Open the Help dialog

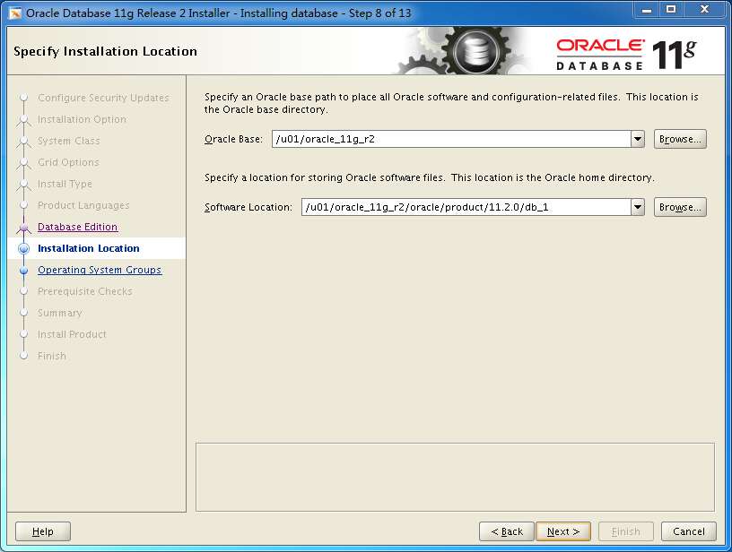coord(42,531)
